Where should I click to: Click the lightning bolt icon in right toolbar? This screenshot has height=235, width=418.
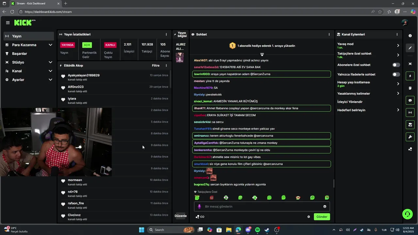[x=410, y=76]
